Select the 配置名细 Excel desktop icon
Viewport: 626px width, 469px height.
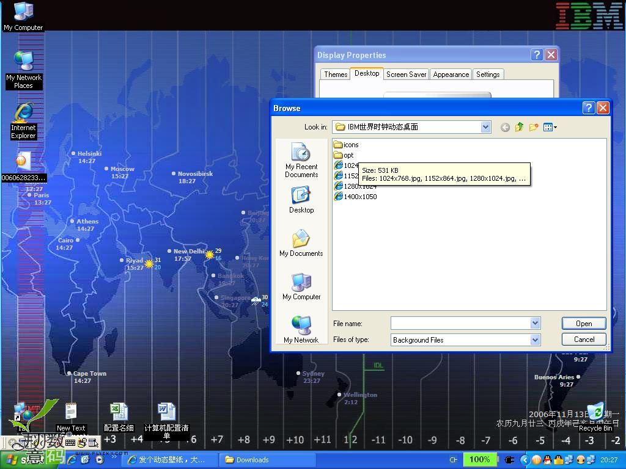[119, 417]
